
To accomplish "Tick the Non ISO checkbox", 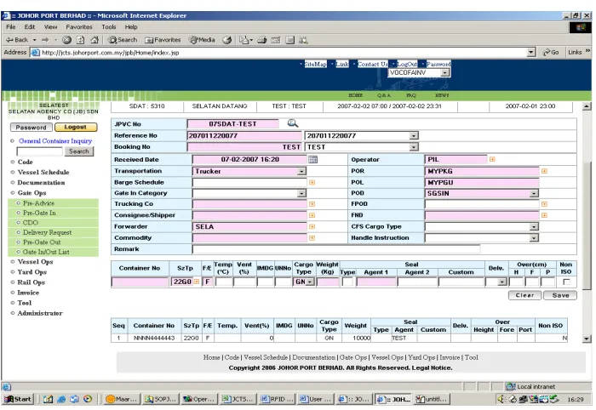I will pyautogui.click(x=566, y=282).
